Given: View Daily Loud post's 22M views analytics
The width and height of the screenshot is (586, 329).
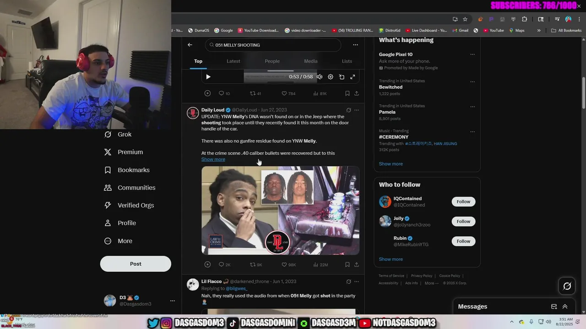Looking at the screenshot, I should (x=320, y=265).
